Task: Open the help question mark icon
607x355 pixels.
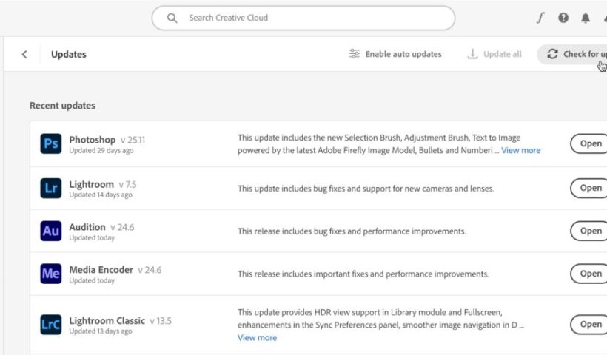Action: pos(563,18)
